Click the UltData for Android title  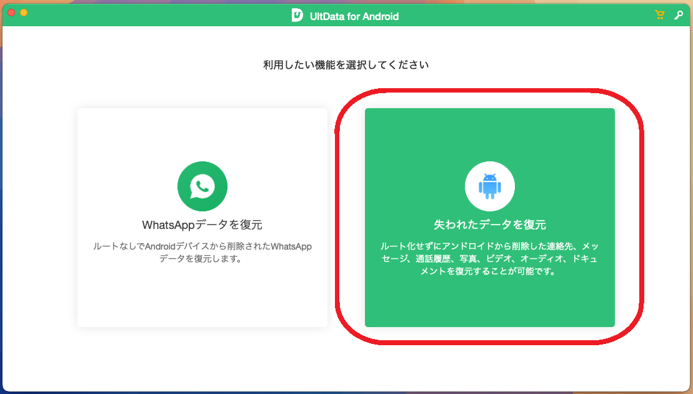tap(354, 16)
